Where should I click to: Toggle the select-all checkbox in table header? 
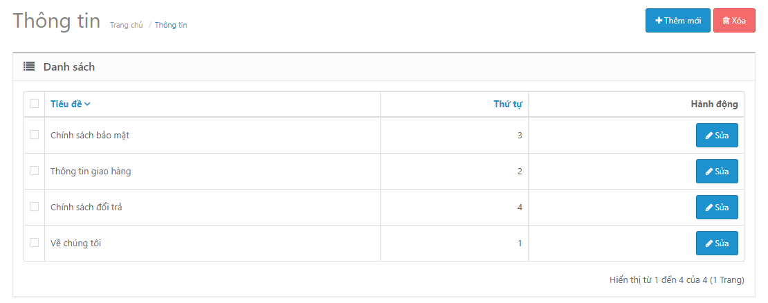click(35, 103)
